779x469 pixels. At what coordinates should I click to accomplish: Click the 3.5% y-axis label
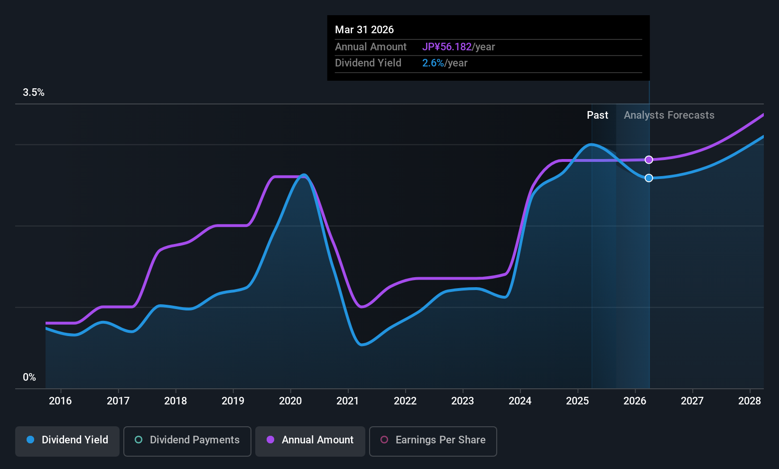pyautogui.click(x=34, y=93)
